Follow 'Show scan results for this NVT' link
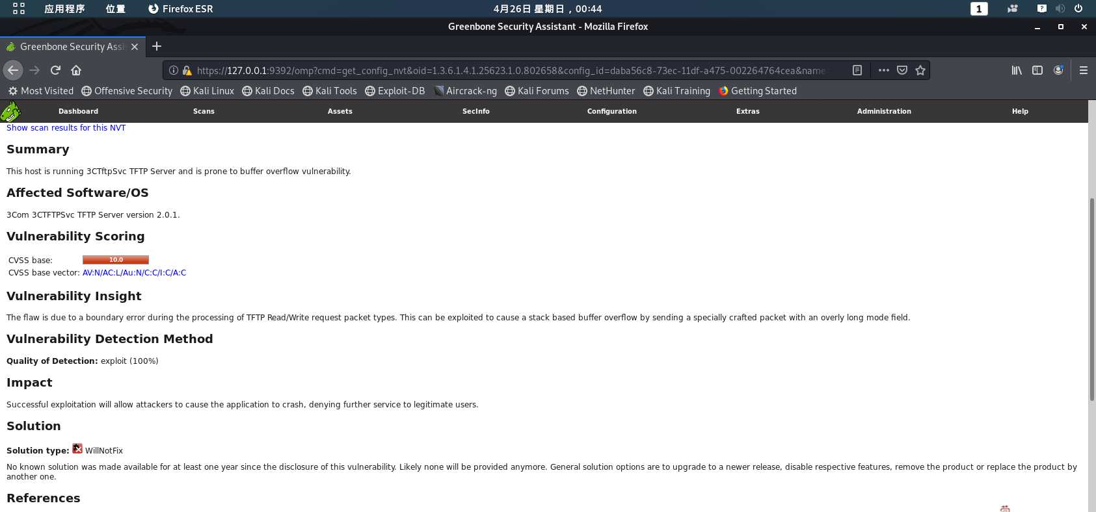This screenshot has height=512, width=1096. tap(66, 128)
